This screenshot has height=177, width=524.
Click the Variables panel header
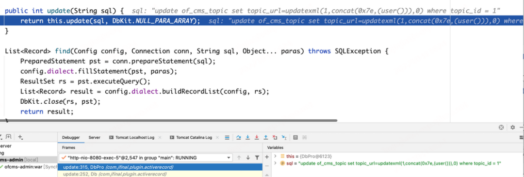coord(275,147)
